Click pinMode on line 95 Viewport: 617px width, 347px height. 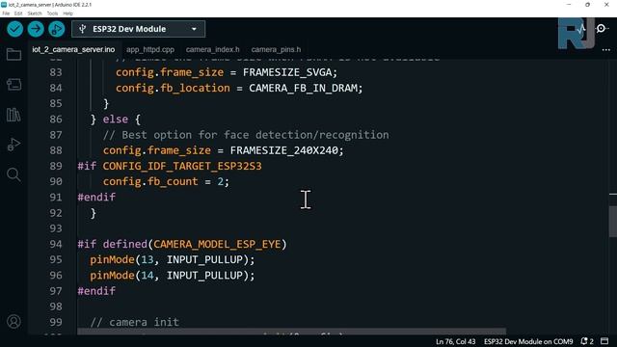[x=112, y=259]
